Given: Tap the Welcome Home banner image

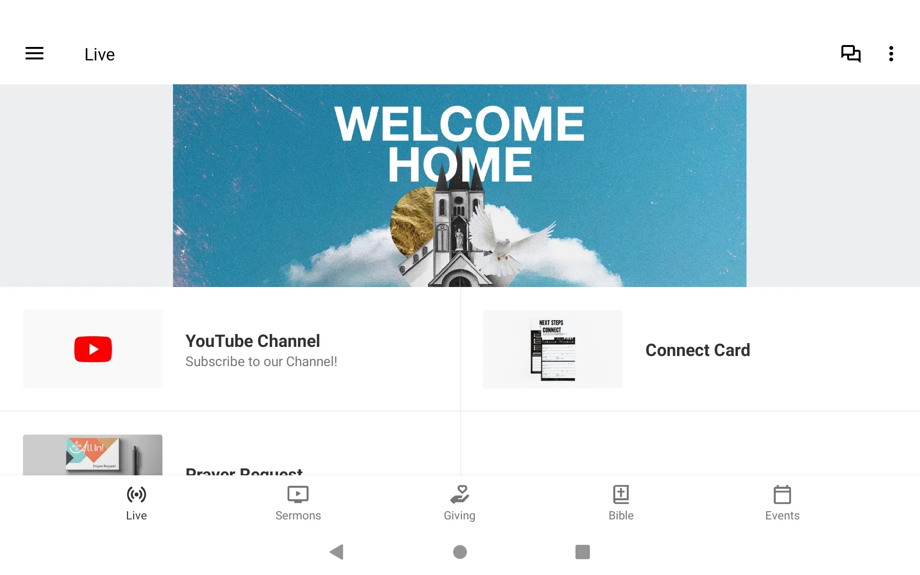Looking at the screenshot, I should point(460,185).
